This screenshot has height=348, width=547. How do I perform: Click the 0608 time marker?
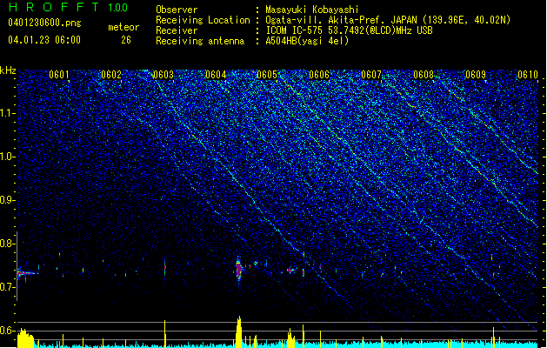[424, 75]
